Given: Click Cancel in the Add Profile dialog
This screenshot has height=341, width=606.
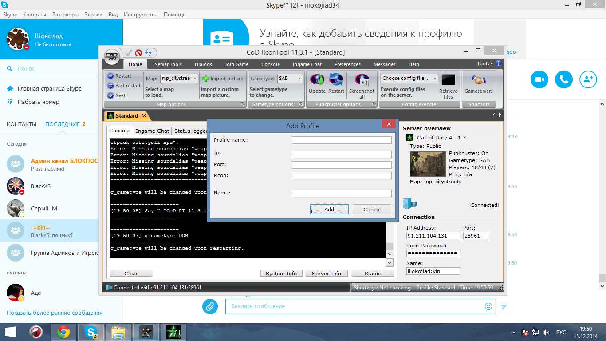Looking at the screenshot, I should pyautogui.click(x=372, y=210).
